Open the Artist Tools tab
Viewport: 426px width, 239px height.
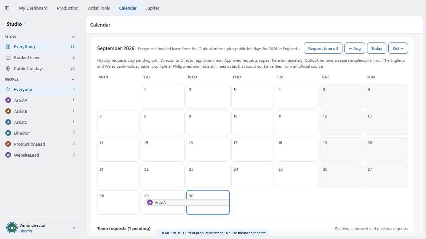[99, 8]
